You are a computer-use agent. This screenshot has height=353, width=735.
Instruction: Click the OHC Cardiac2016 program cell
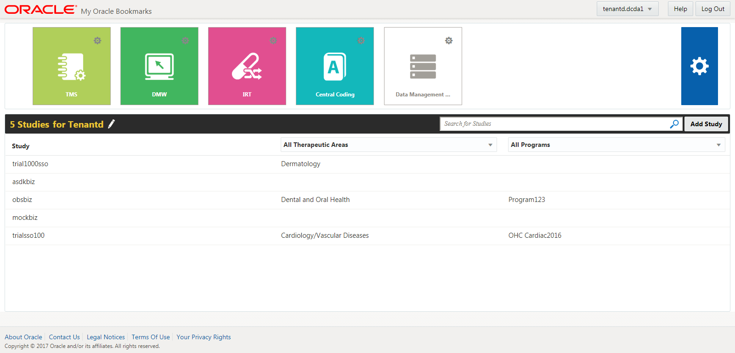535,235
